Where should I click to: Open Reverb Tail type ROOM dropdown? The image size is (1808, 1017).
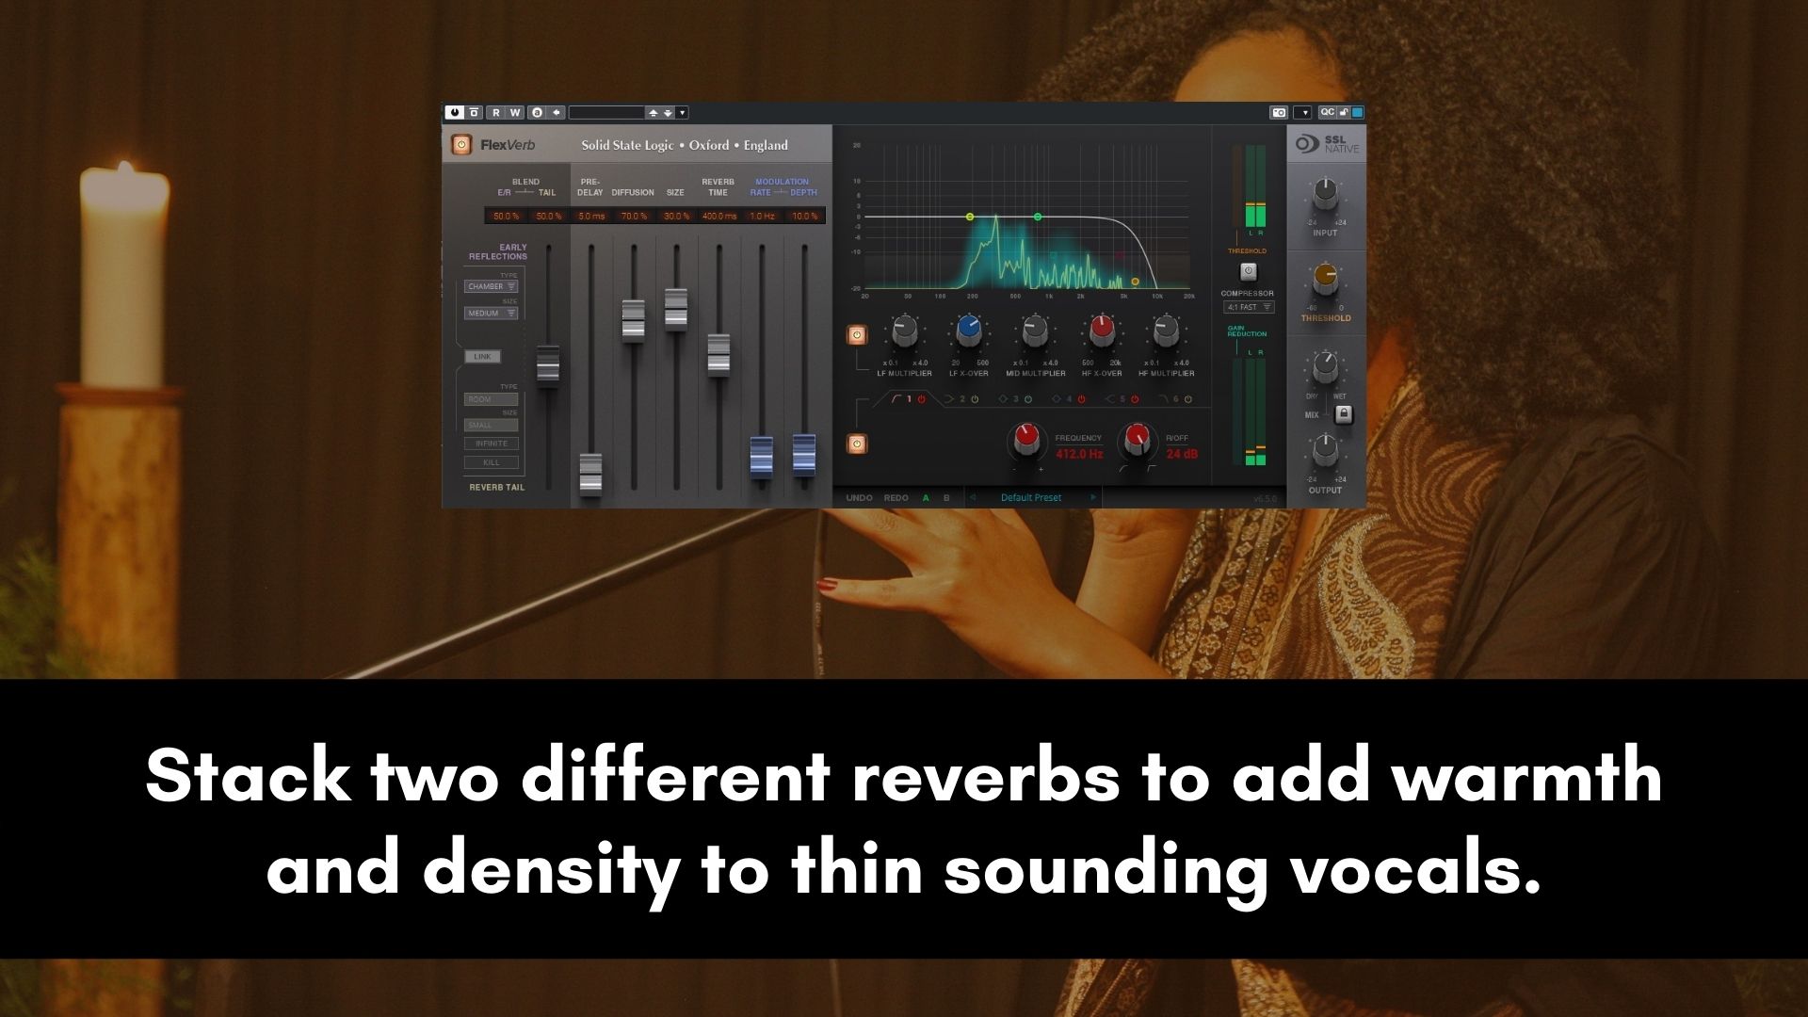click(491, 399)
